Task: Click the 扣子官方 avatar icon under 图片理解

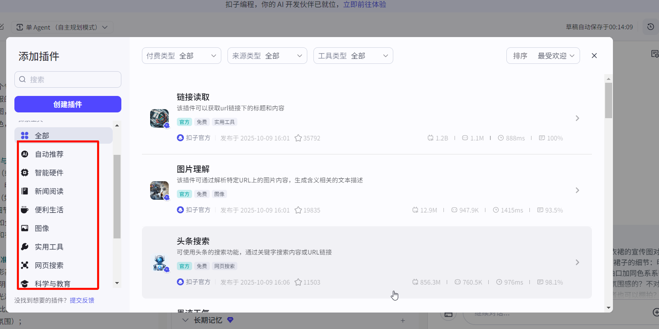Action: click(x=180, y=210)
